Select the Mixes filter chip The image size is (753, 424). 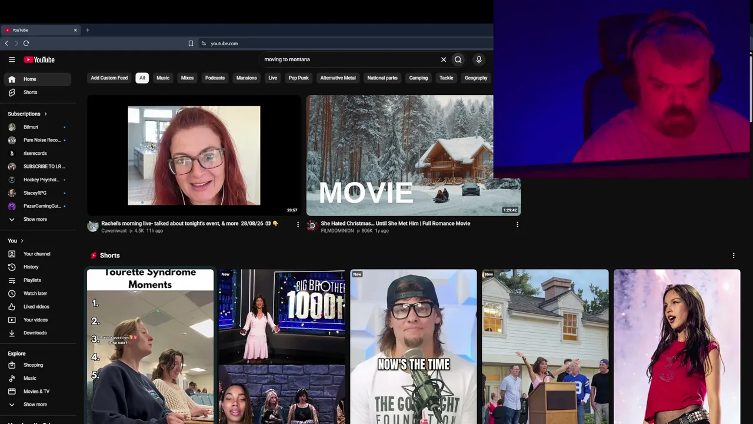click(187, 78)
